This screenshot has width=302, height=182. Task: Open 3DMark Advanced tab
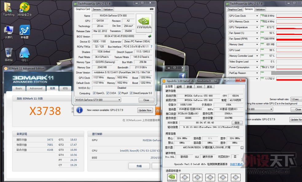coord(36,88)
